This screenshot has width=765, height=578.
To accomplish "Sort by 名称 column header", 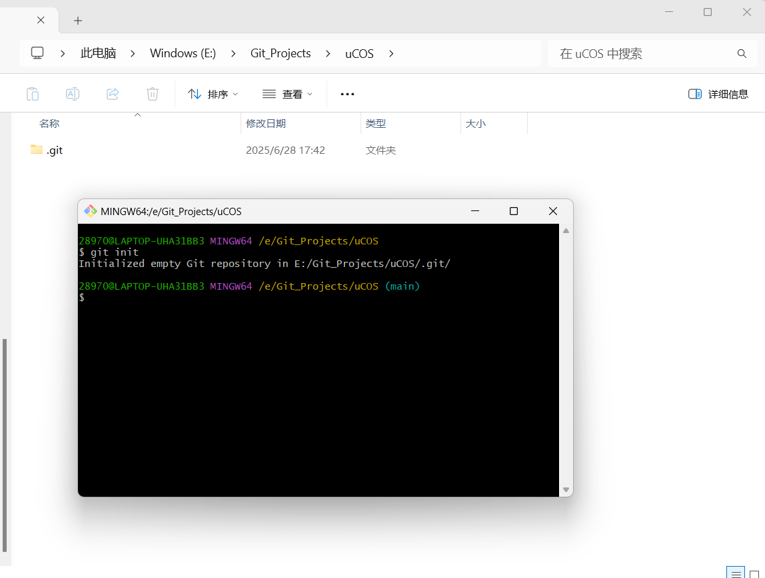I will tap(49, 124).
